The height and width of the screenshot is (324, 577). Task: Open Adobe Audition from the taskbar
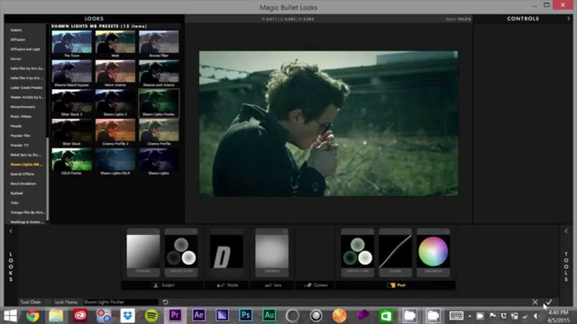coord(269,315)
